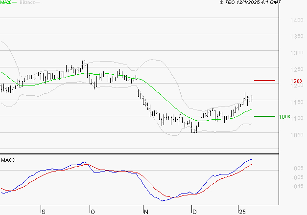Screen dimensions: 307x215
Task: Click the 1050 price axis label
Action: [297, 135]
